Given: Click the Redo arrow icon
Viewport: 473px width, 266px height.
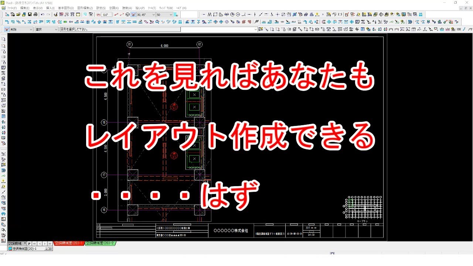Looking at the screenshot, I should (48, 14).
